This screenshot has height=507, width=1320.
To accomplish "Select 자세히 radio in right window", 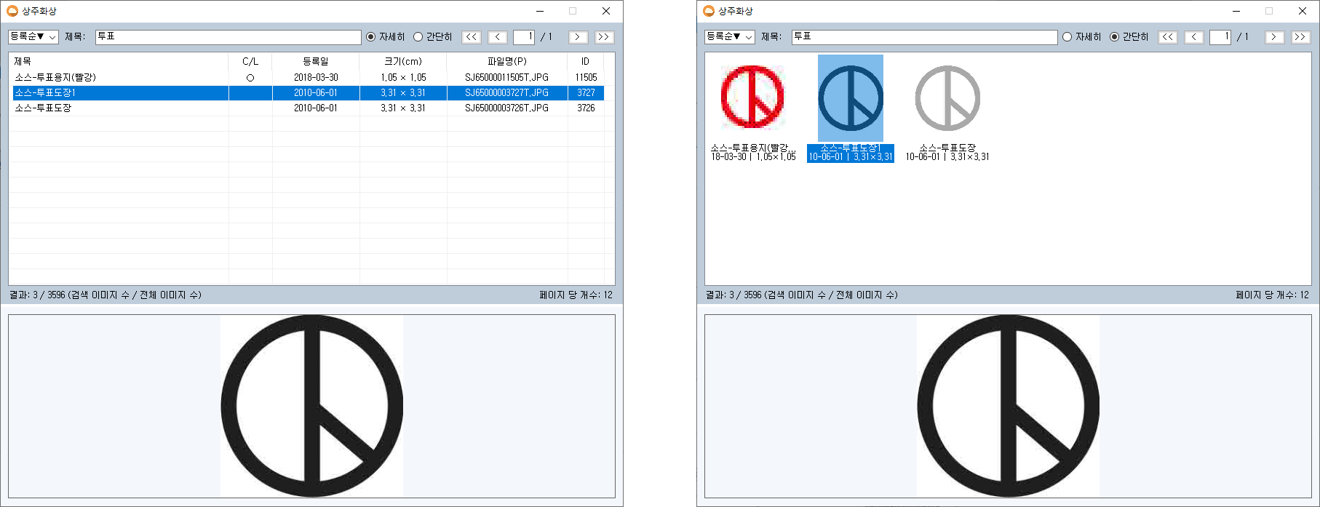I will click(x=1081, y=37).
